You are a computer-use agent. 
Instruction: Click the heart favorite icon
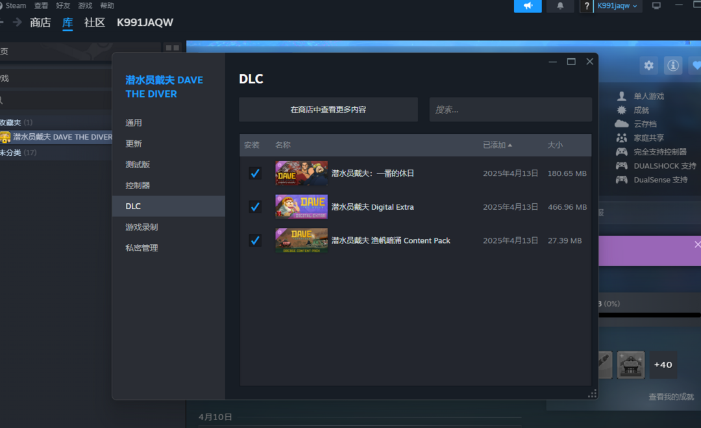(696, 66)
